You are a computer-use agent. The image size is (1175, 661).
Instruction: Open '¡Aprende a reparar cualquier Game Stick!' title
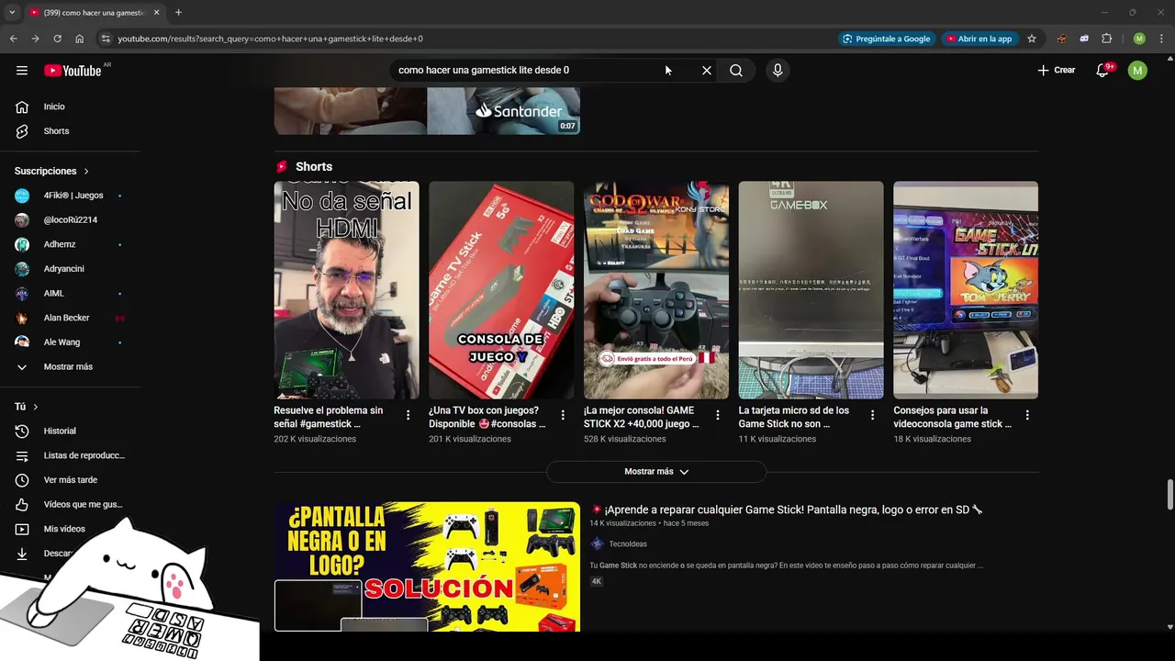(787, 510)
